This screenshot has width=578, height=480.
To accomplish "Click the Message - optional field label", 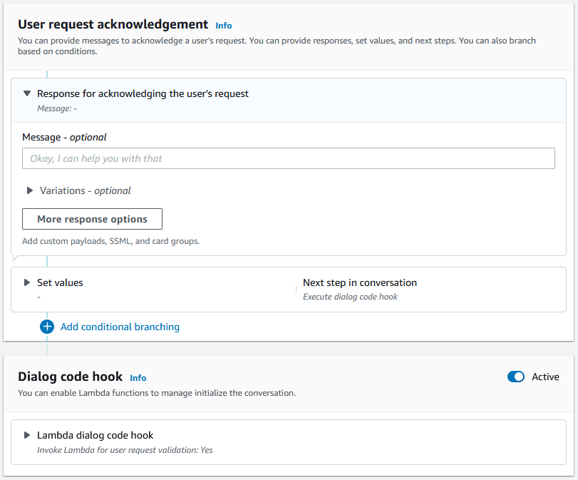I will [x=64, y=137].
